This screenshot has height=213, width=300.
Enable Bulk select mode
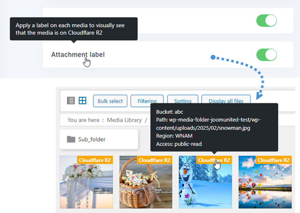point(110,101)
